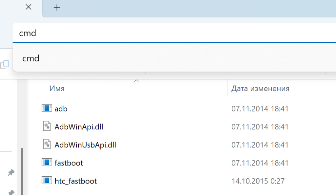This screenshot has height=195, width=336.
Task: Click the navigation pane vertical scrollbar
Action: click(x=22, y=171)
